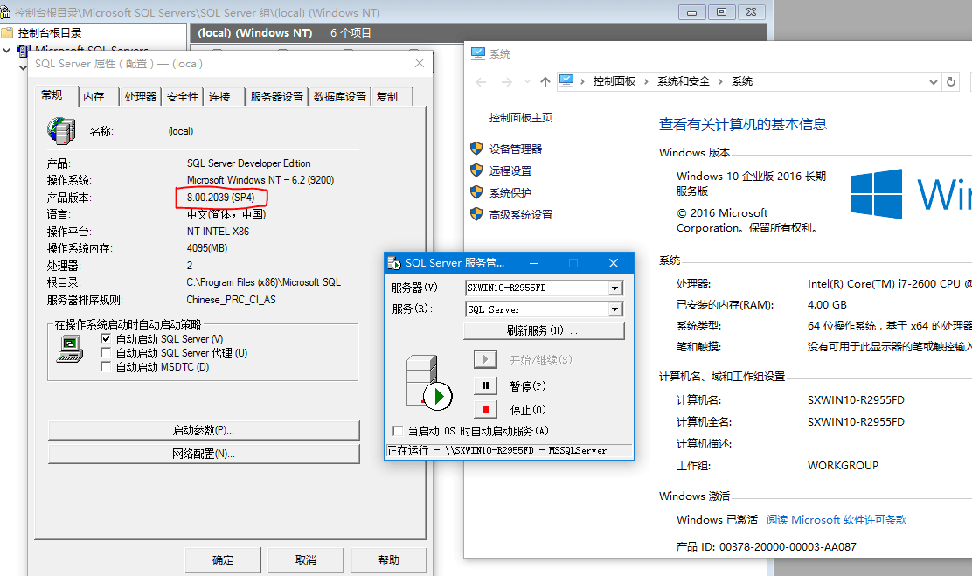The image size is (979, 576).
Task: Click 控制面板 in breadcrumb
Action: (x=614, y=81)
